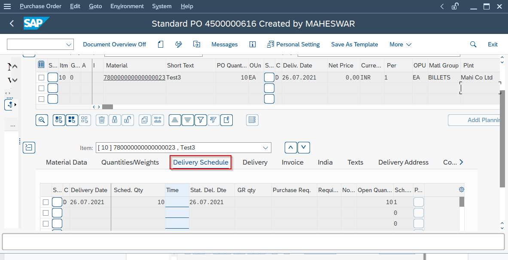Select checkbox for item 10 row

[x=41, y=77]
